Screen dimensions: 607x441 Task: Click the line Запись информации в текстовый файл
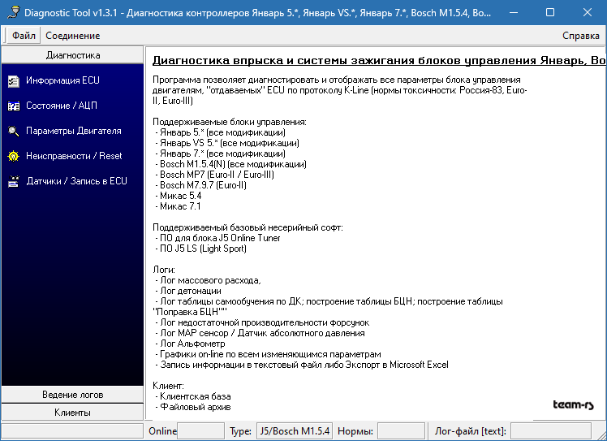click(x=302, y=365)
